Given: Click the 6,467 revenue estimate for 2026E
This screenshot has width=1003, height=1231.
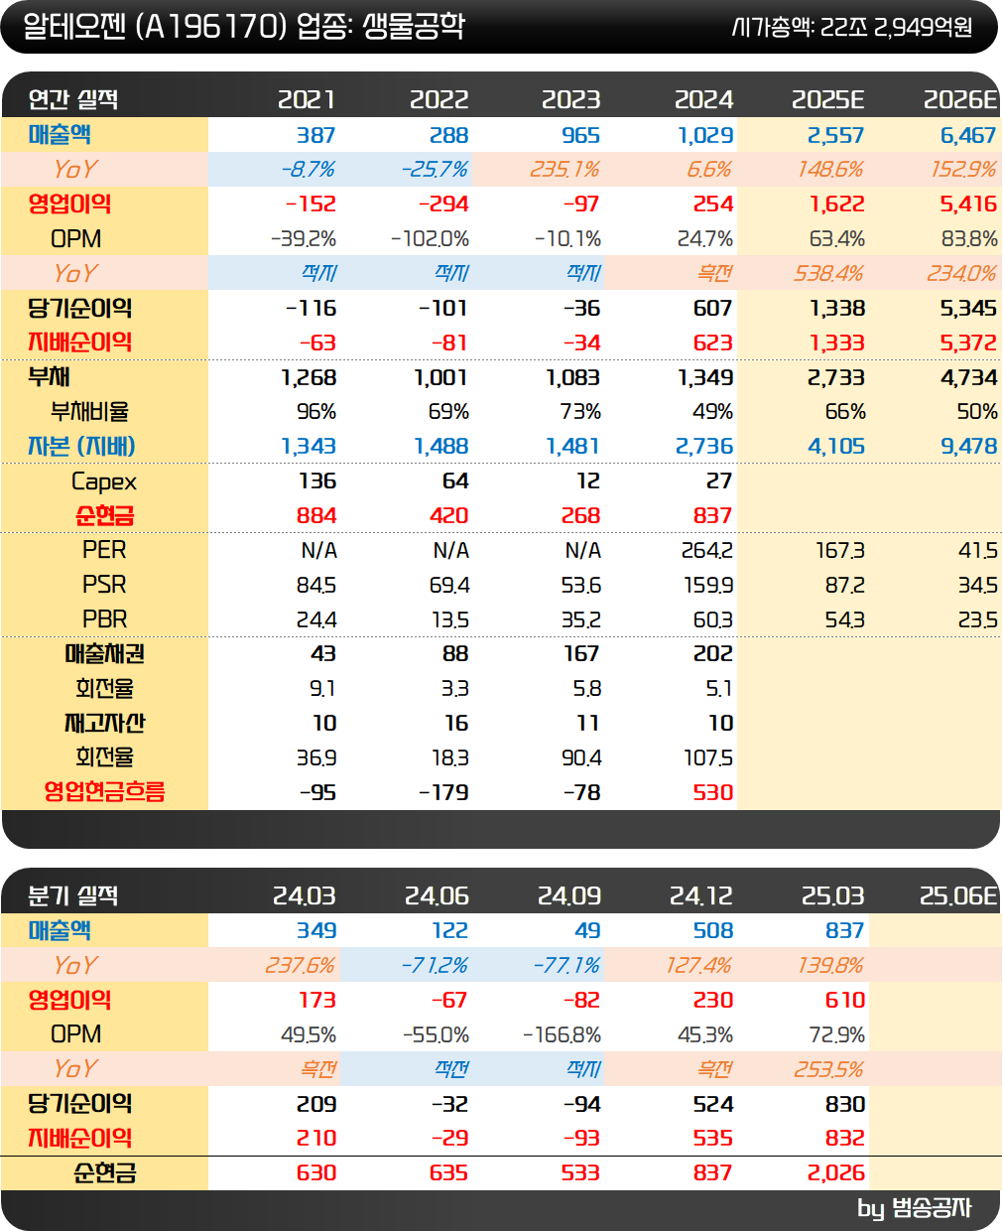Looking at the screenshot, I should 968,135.
